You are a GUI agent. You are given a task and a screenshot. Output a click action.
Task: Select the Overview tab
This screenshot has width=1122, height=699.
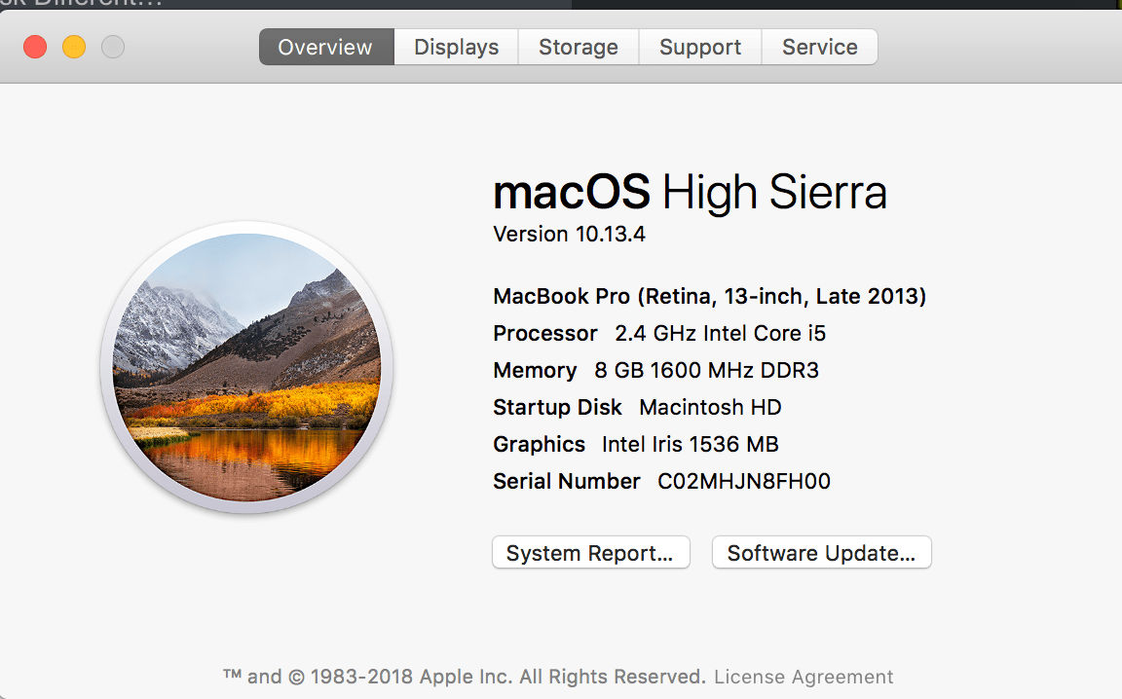coord(325,46)
